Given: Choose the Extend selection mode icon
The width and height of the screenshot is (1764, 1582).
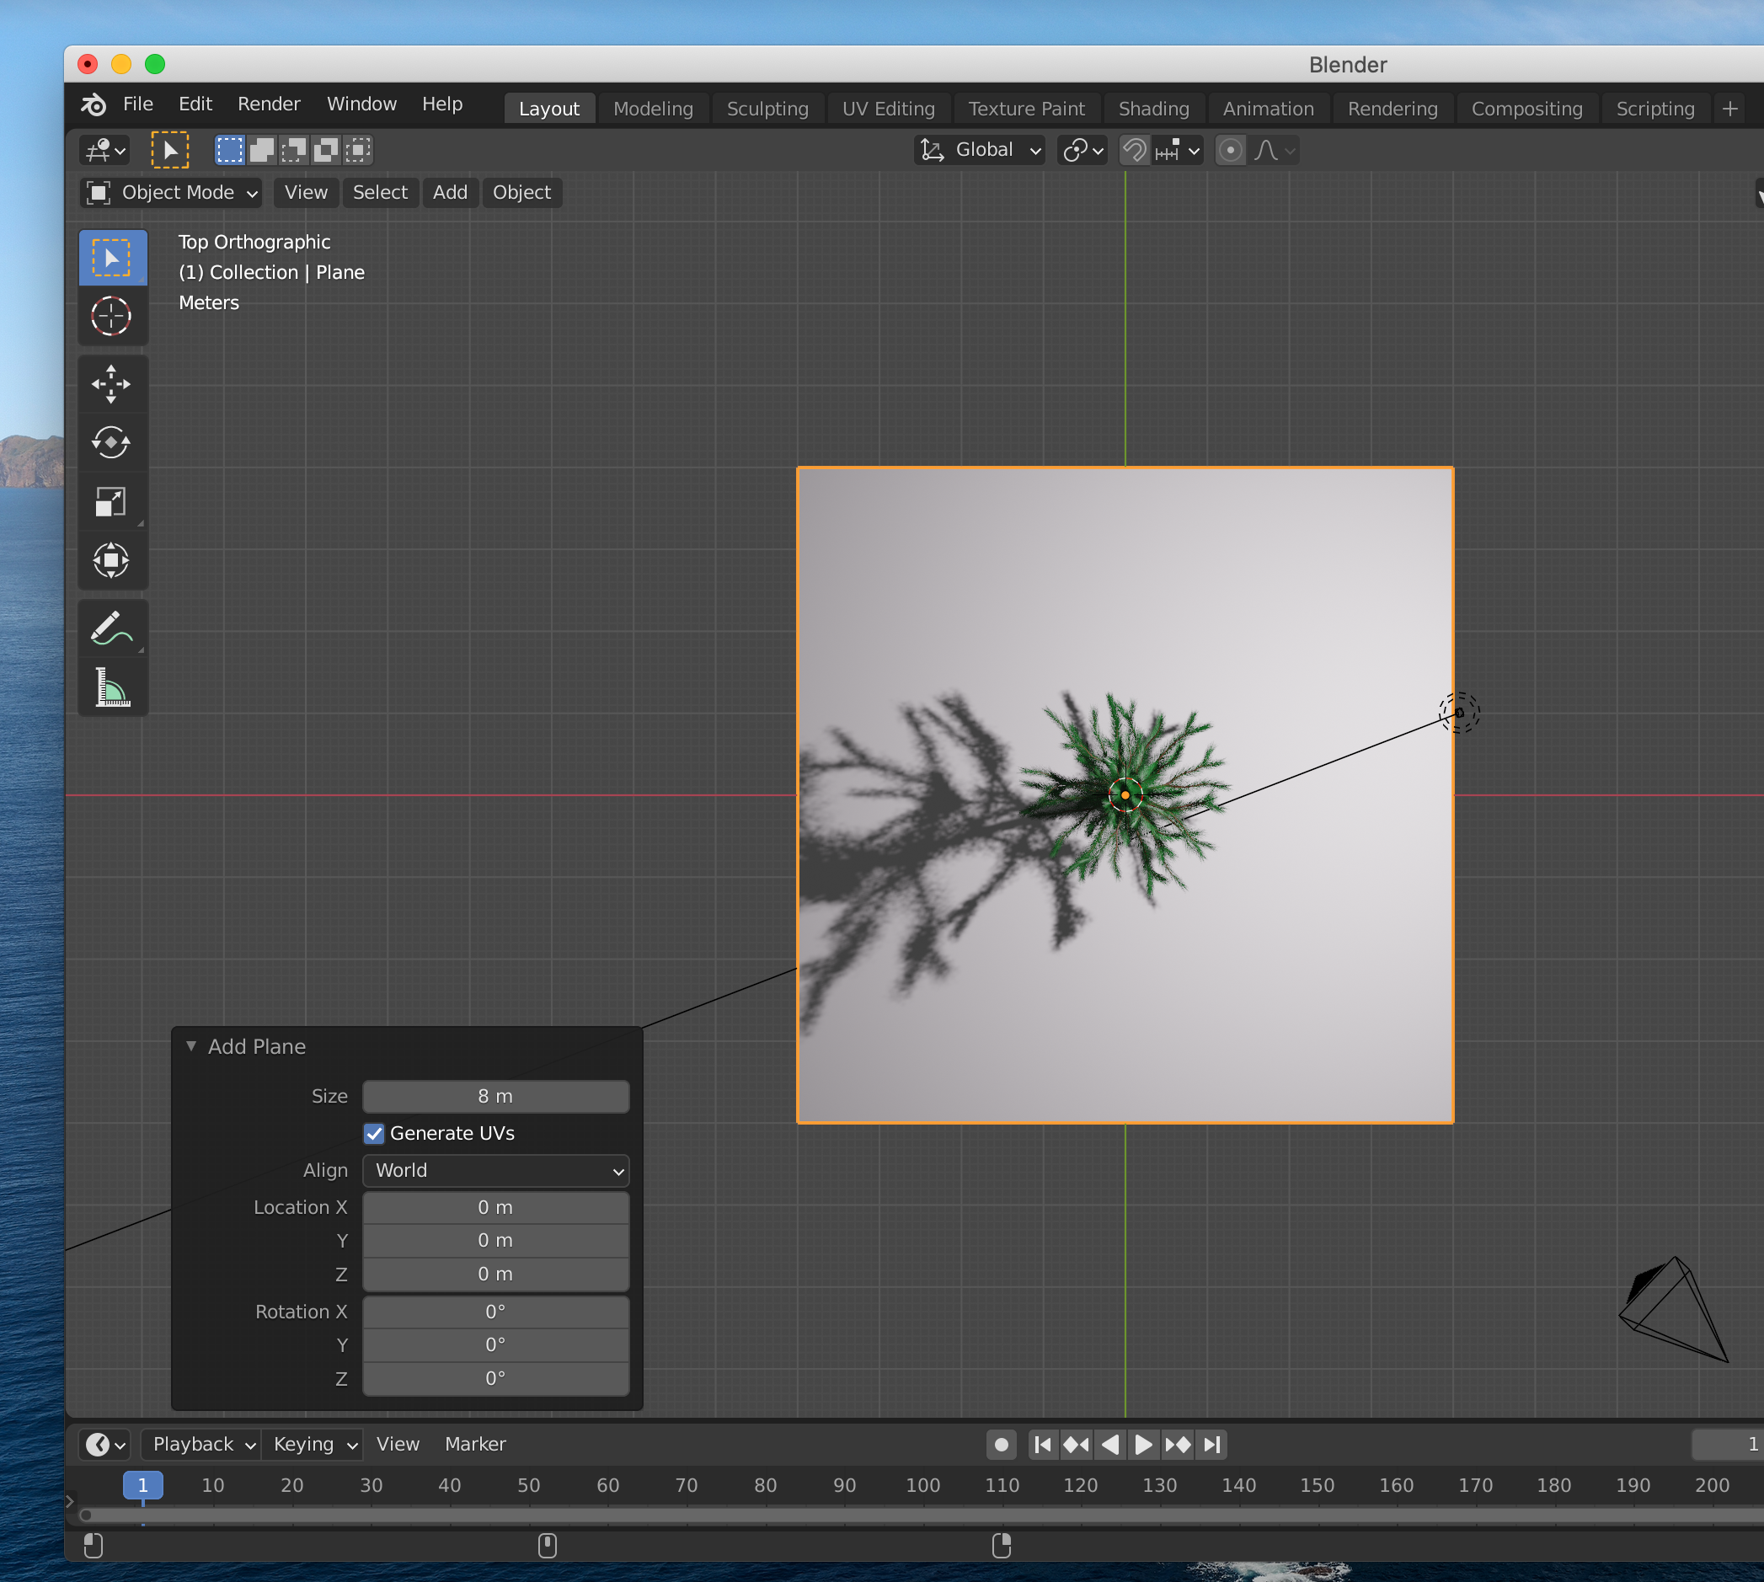Looking at the screenshot, I should click(262, 151).
